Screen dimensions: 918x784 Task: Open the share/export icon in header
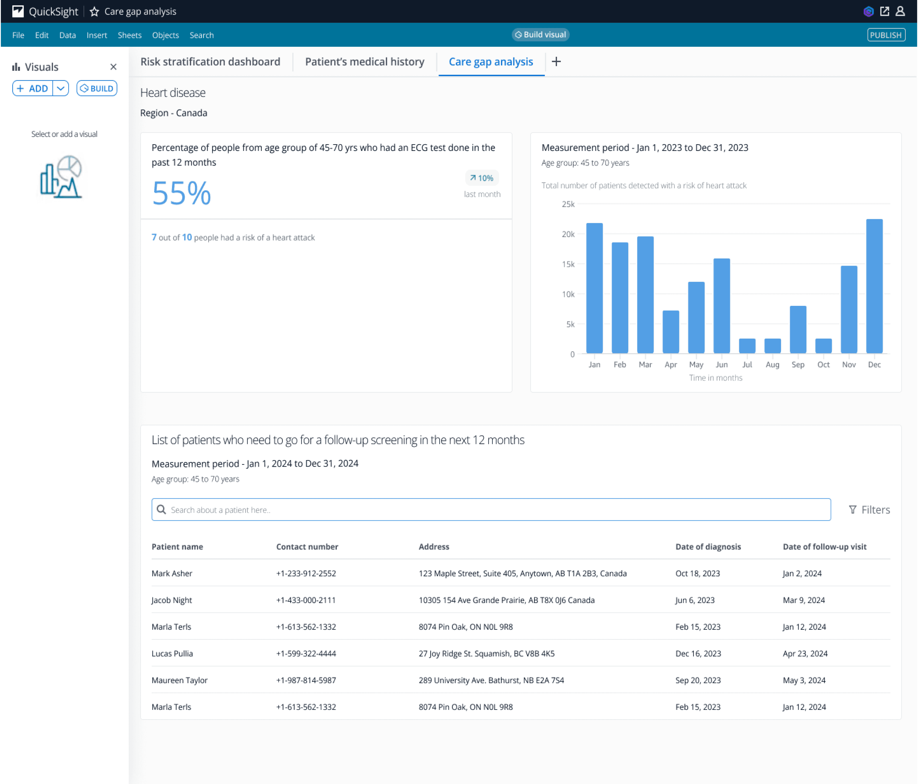884,11
